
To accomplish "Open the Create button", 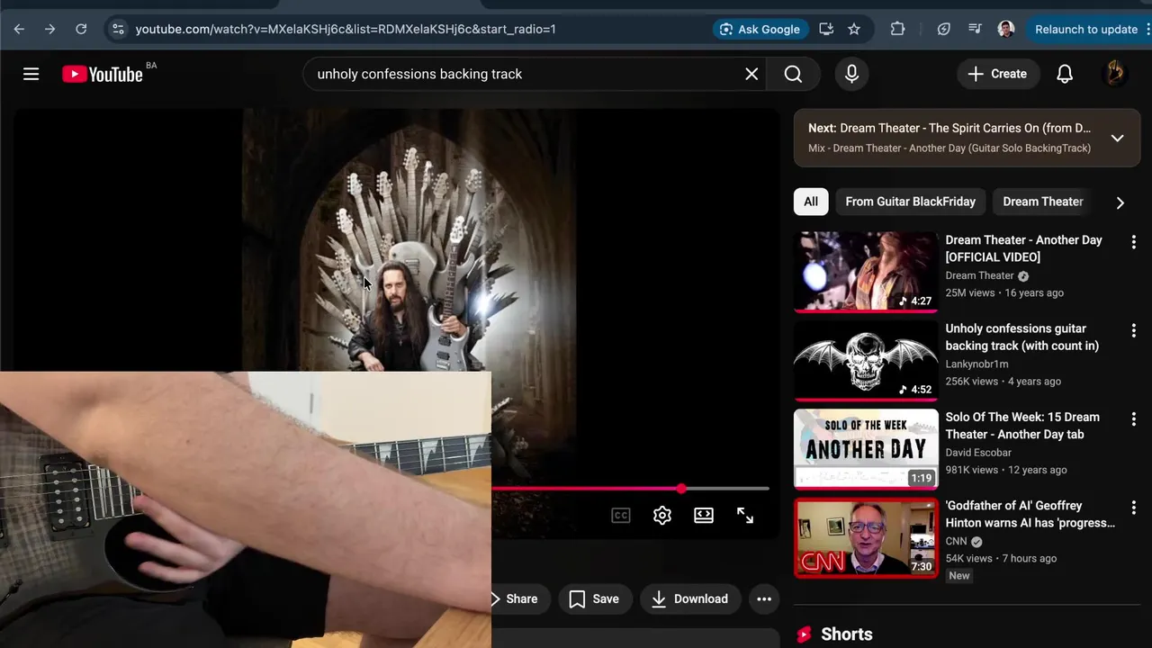I will coord(997,74).
